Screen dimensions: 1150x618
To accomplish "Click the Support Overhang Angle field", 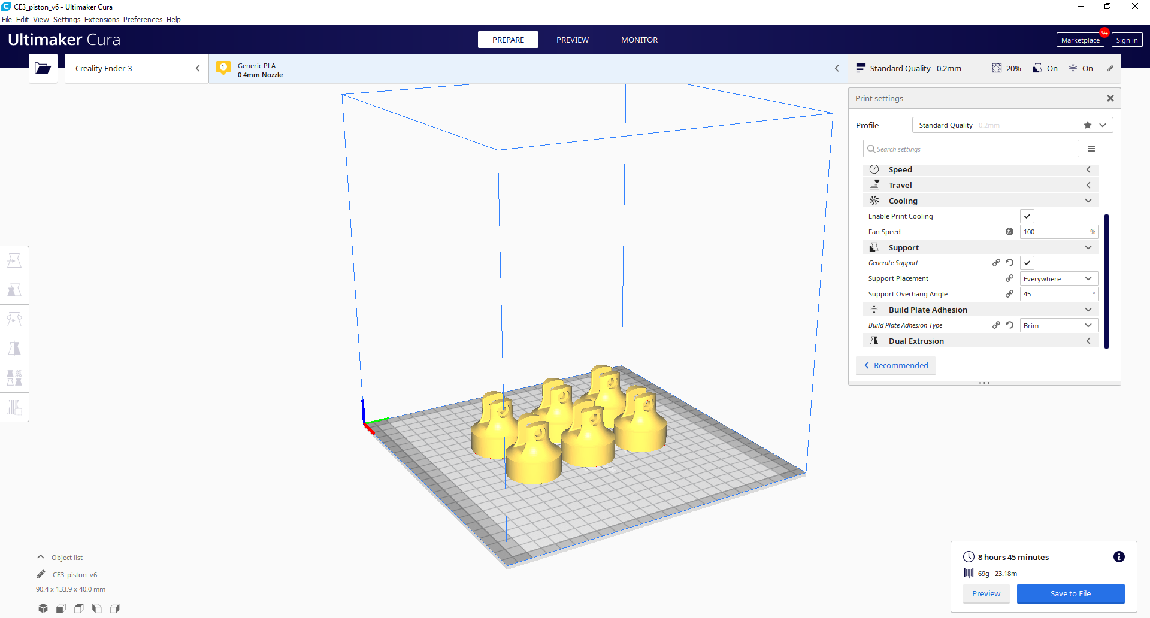I will tap(1059, 294).
